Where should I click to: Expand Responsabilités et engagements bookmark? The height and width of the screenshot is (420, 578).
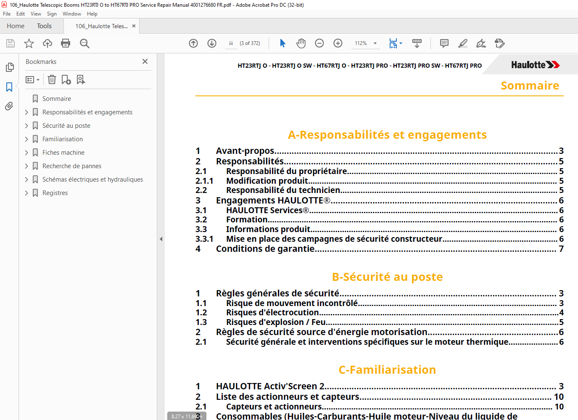point(26,112)
